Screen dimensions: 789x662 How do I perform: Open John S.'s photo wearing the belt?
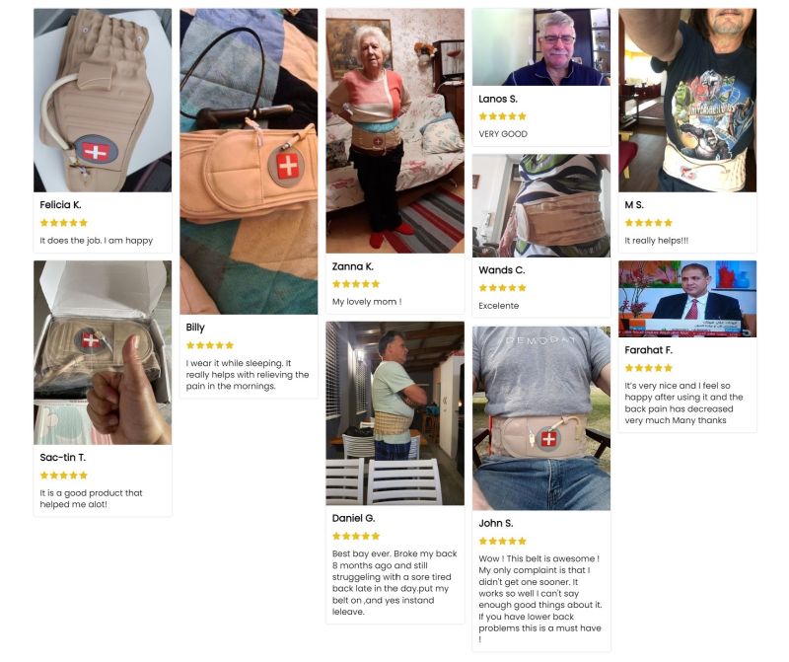coord(541,418)
